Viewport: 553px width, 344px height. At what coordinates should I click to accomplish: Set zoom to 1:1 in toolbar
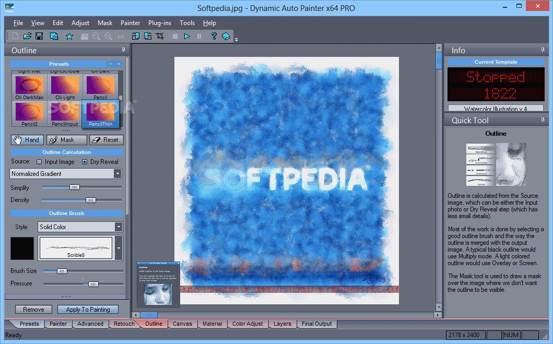[121, 37]
